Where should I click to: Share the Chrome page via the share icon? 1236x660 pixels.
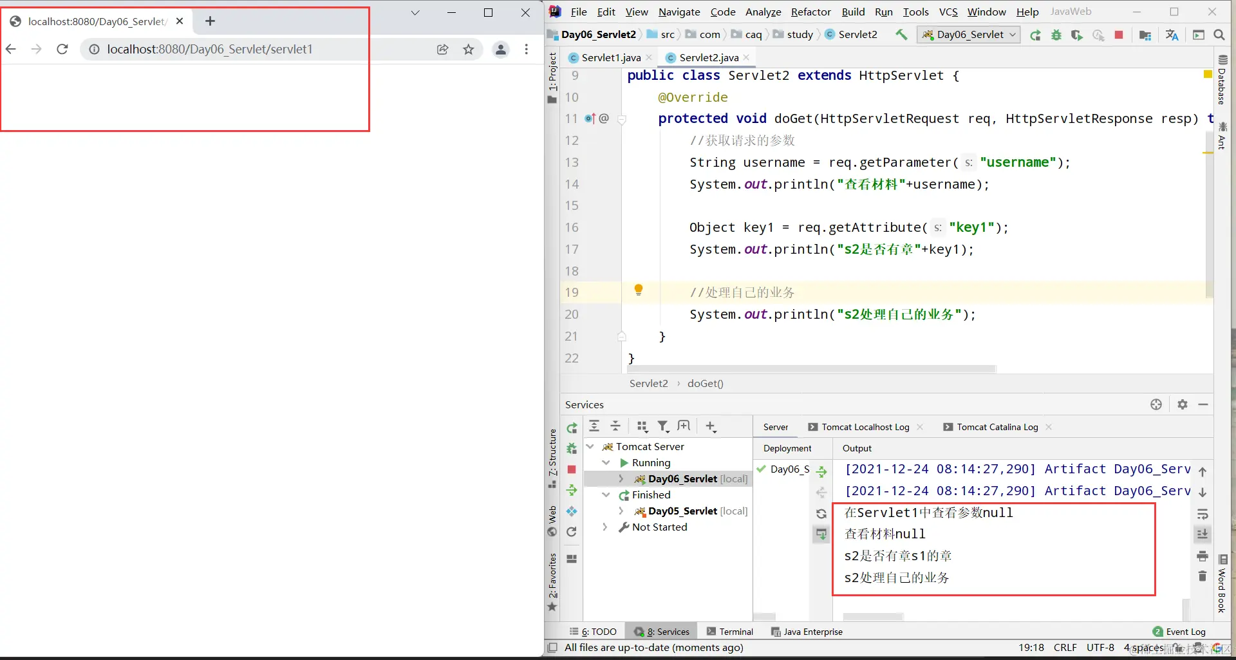[x=442, y=50]
